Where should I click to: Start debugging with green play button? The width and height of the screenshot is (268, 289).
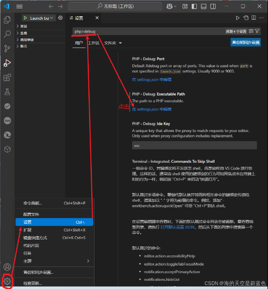tap(25, 18)
